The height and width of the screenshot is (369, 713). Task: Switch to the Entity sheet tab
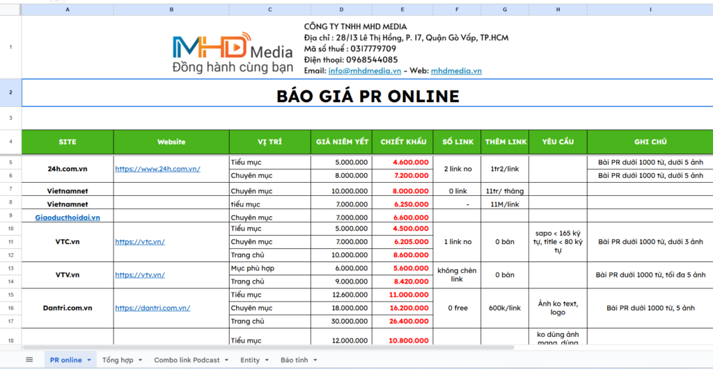click(x=250, y=360)
